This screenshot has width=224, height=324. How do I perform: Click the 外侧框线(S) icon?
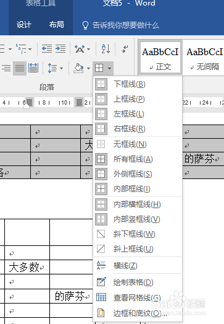(101, 174)
